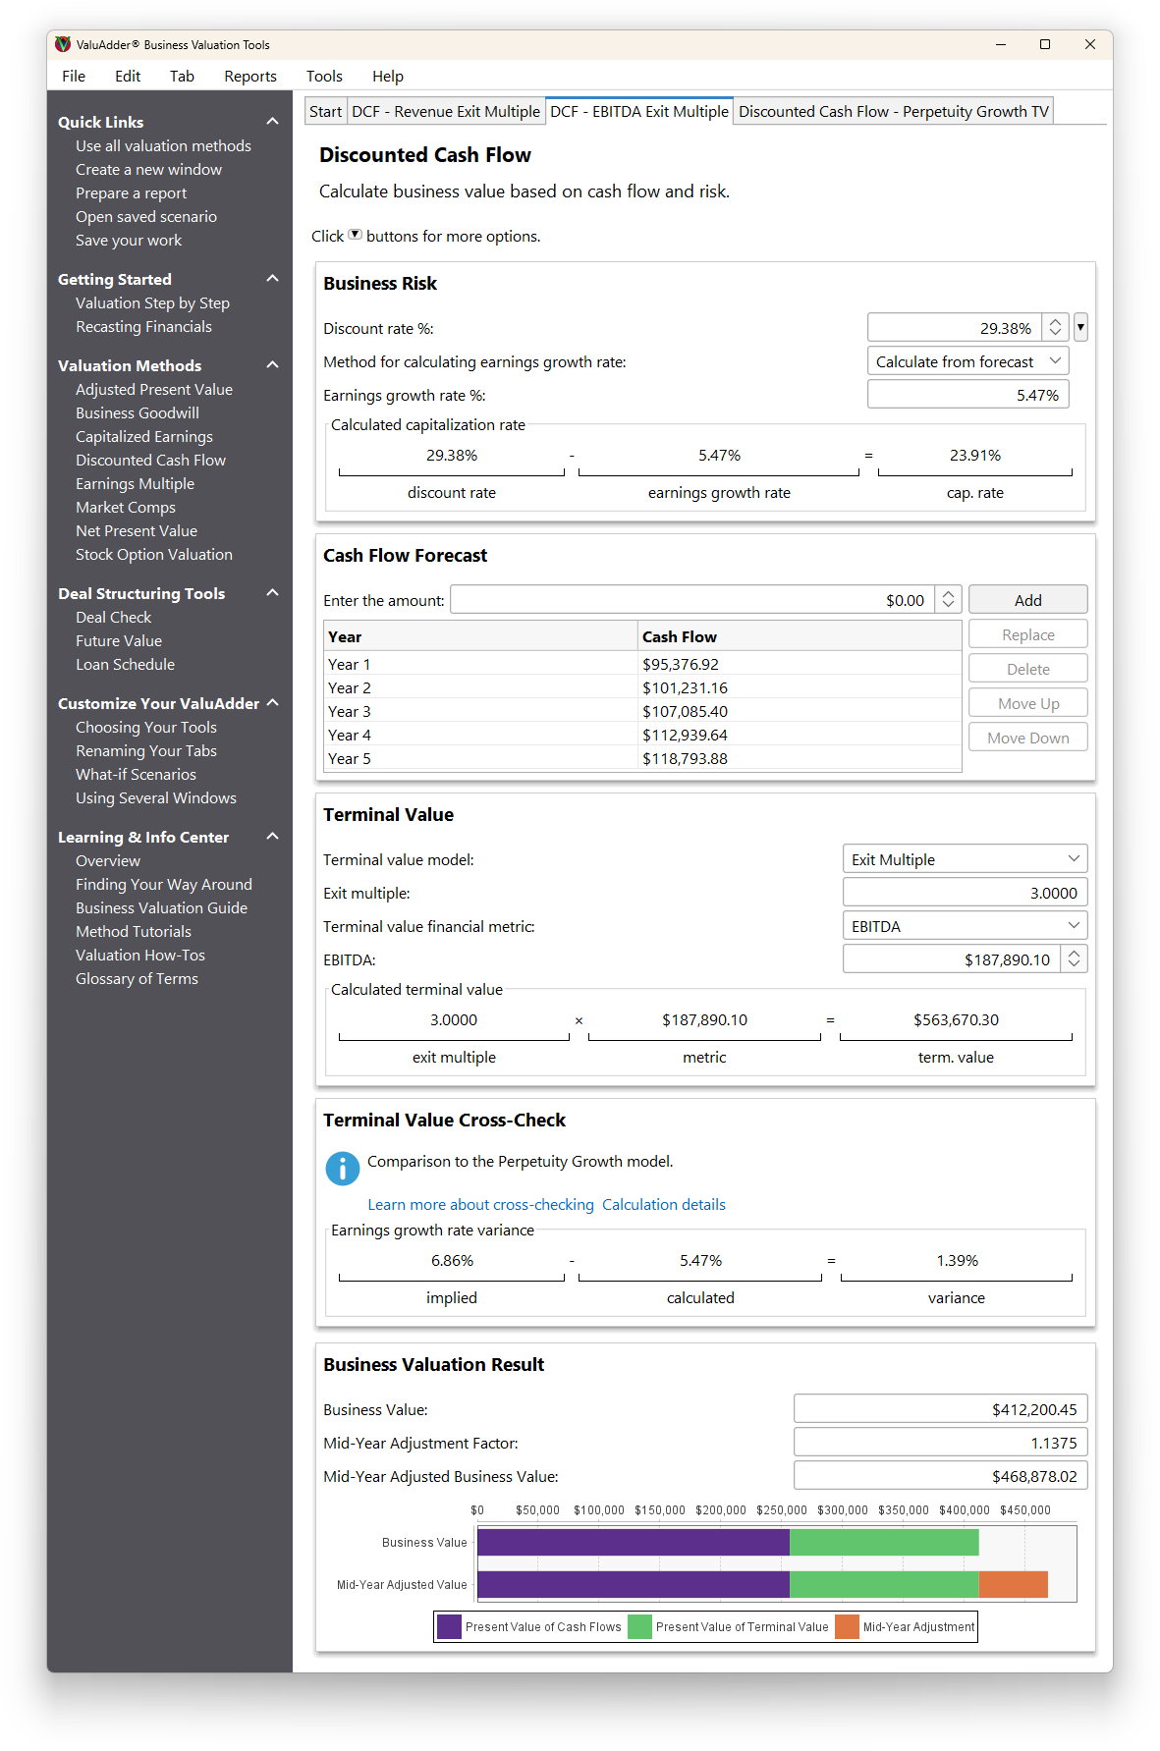1160x1751 pixels.
Task: Select Market Comps method
Action: point(126,507)
